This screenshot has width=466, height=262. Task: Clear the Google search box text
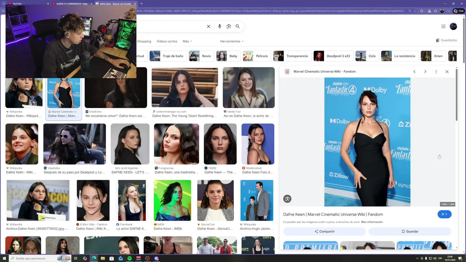click(x=209, y=26)
